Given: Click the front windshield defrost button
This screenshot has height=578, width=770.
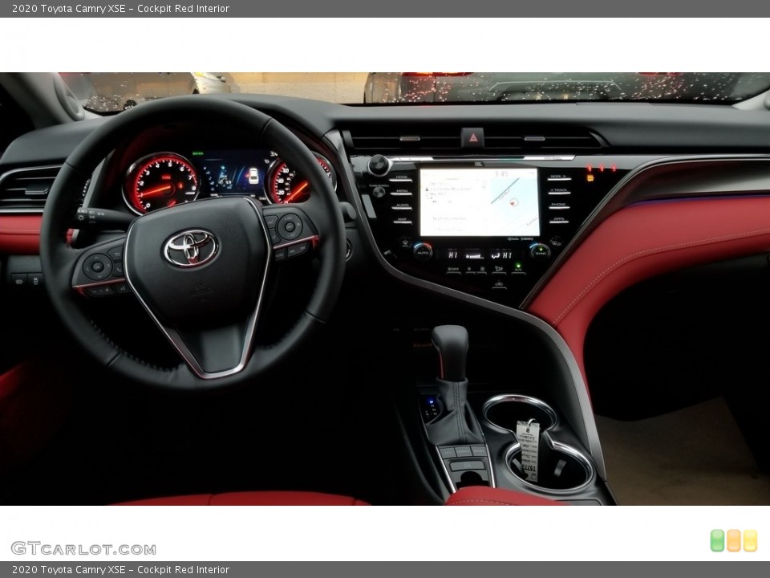Looking at the screenshot, I should tap(499, 270).
